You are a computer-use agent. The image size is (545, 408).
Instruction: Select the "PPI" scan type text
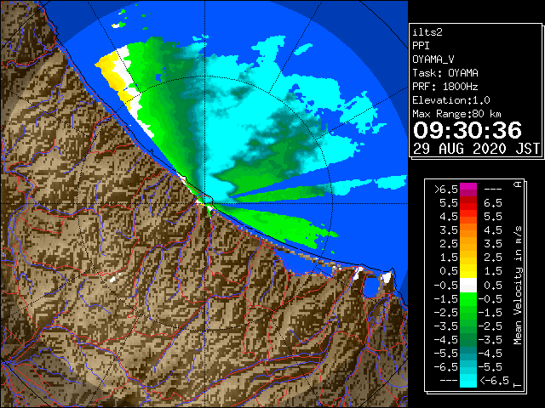[421, 46]
